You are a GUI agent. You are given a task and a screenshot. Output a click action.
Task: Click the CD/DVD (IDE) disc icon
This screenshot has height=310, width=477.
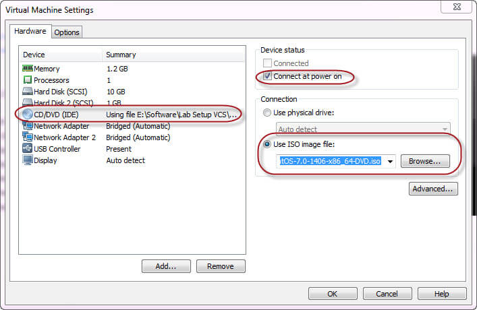tap(28, 115)
